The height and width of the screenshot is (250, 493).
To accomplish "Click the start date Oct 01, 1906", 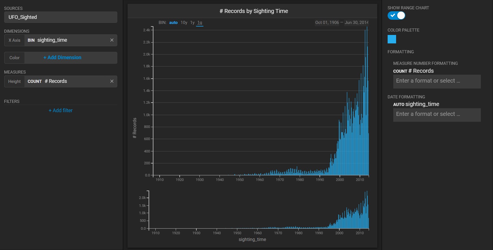I will 327,23.
